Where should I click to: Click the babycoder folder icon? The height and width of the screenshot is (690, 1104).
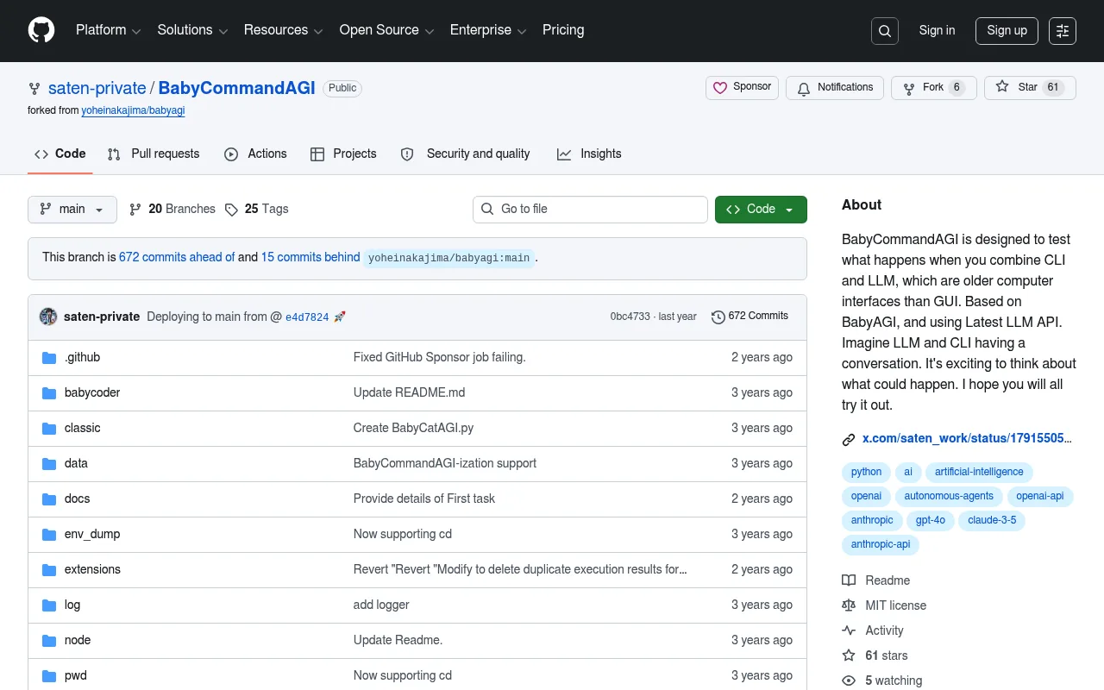[x=49, y=392]
